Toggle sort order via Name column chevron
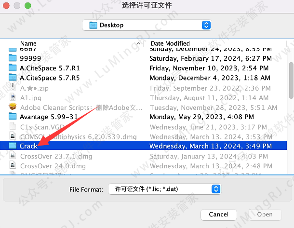Viewport: 294px width, 228px height. click(138, 43)
